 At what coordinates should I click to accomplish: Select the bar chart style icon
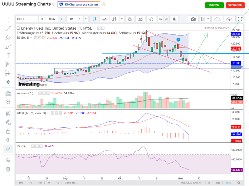point(114,19)
